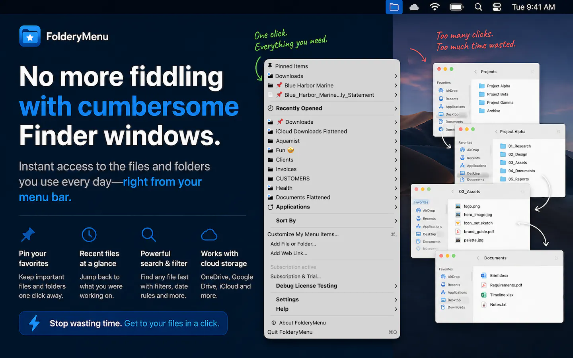Click the brand_guide.pdf file icon
The image size is (573, 358).
pos(458,232)
